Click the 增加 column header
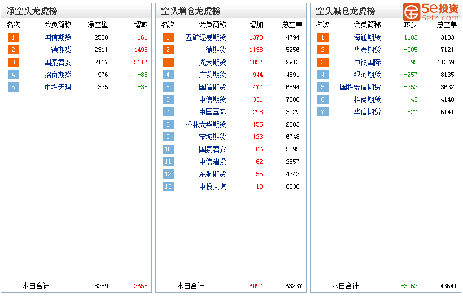The image size is (463, 296). 256,24
